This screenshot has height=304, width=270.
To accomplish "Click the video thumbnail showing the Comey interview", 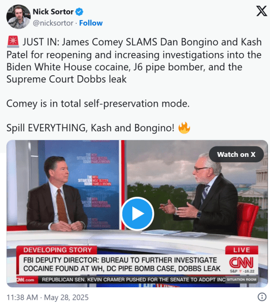I will click(x=137, y=214).
